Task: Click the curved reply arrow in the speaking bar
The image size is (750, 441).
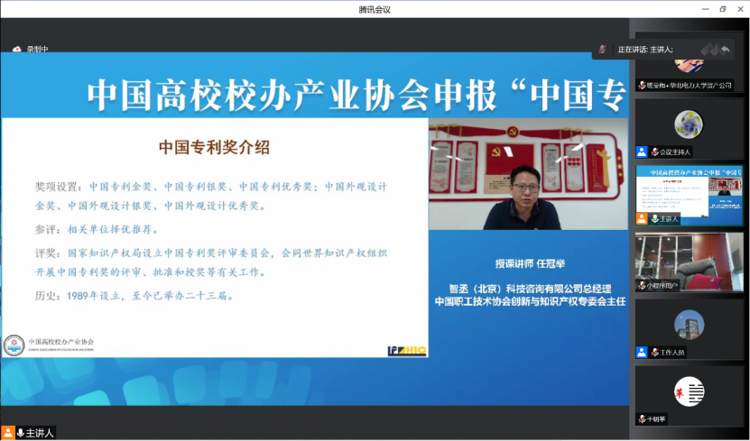Action: click(725, 50)
